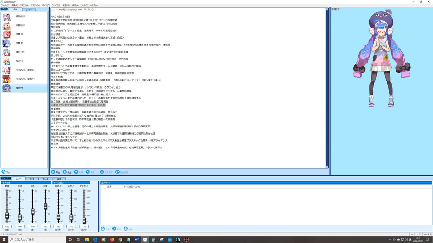Screen dimensions: 433x243
Task: Open the ボイス(O) menu
Action: pos(46,5)
